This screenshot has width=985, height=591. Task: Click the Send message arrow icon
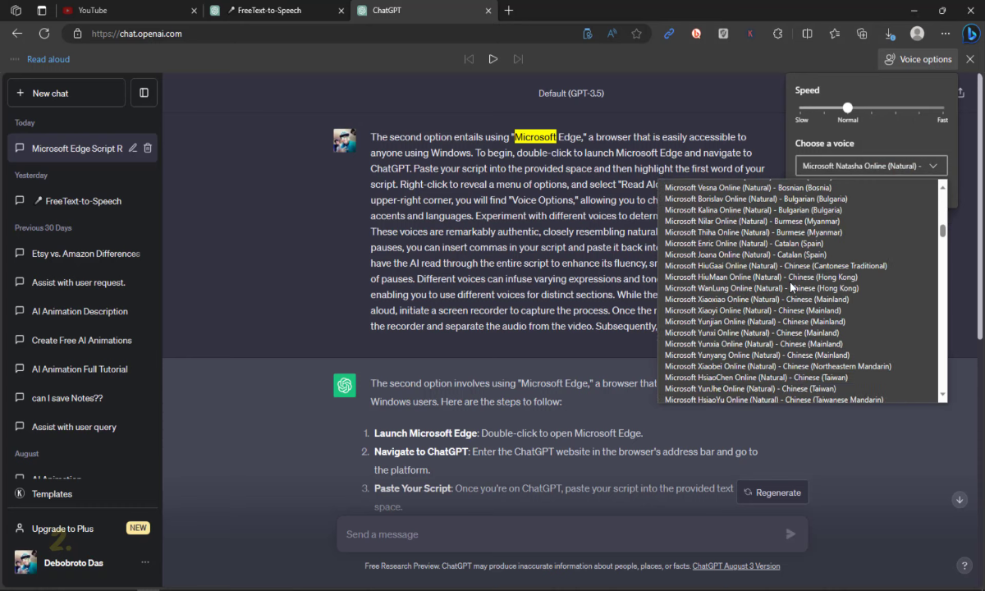(x=790, y=534)
